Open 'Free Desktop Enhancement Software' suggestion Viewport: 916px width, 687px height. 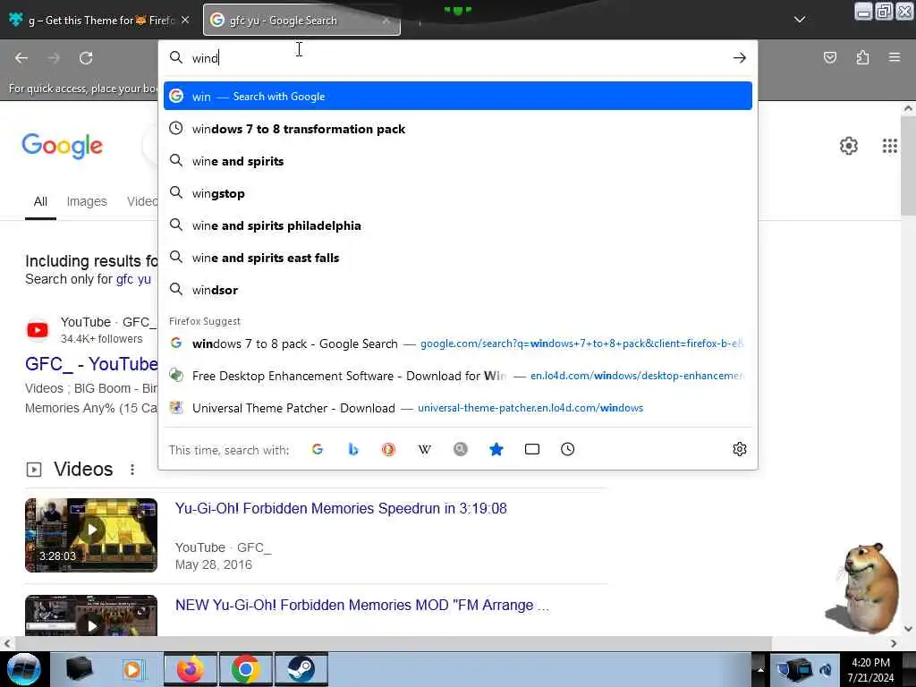[x=458, y=376]
